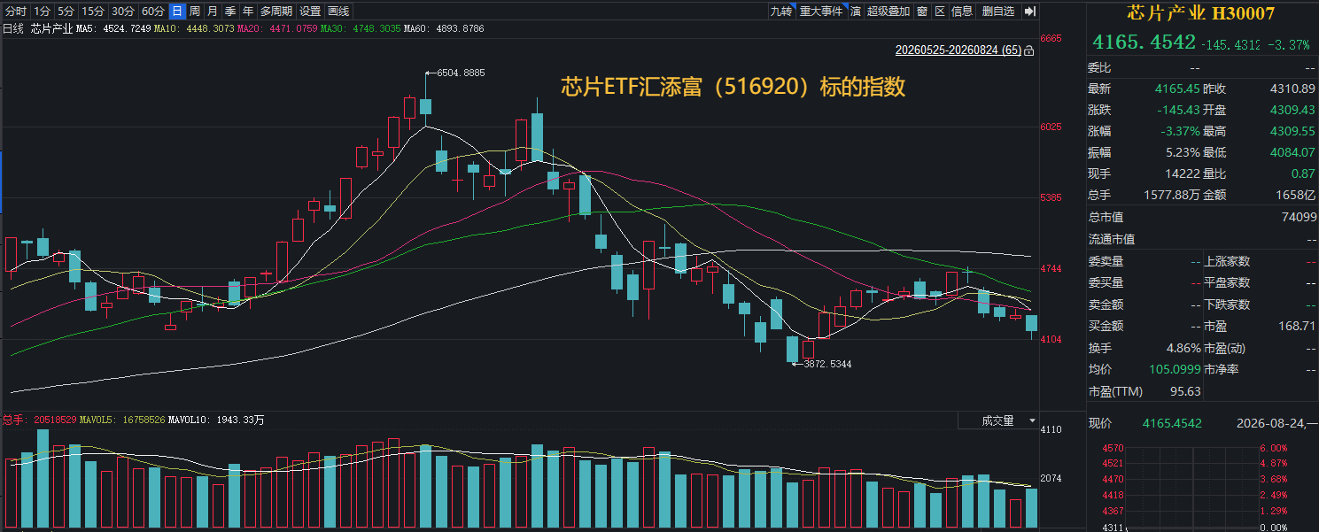Viewport: 1319px width, 532px height.
Task: Click the 换手 value 4.86%
Action: pos(1183,348)
